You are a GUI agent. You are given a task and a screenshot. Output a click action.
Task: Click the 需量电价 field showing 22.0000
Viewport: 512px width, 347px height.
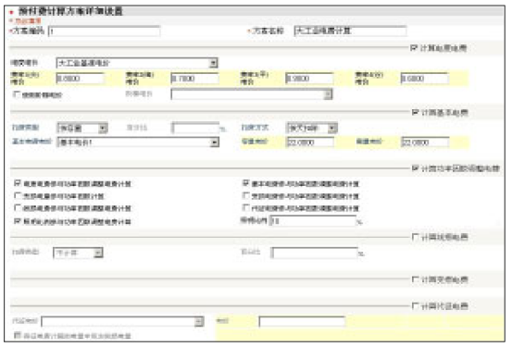(425, 143)
